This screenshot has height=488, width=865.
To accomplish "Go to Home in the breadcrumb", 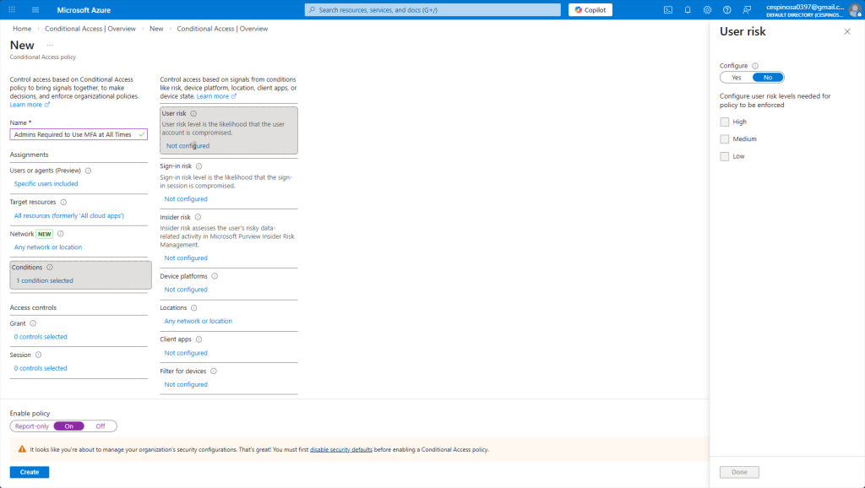I will 22,29.
